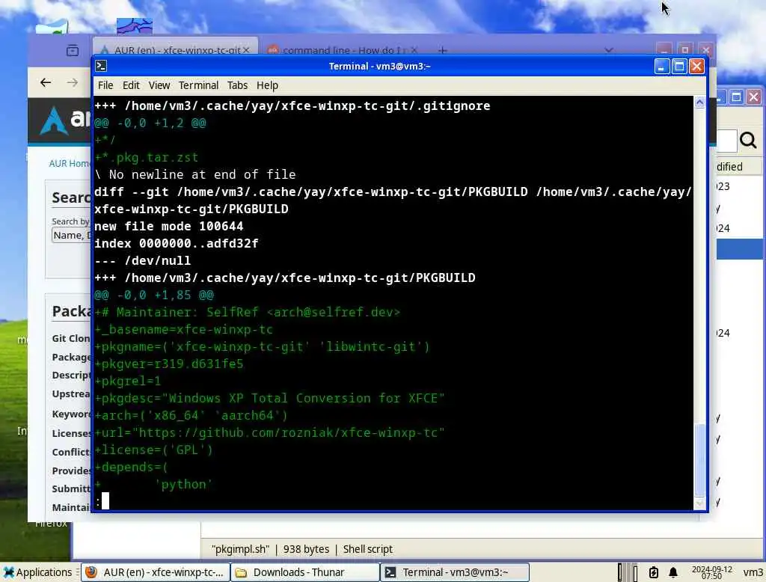Open Firefox recent browsing (Firefox View) icon
766x582 pixels.
(73, 50)
